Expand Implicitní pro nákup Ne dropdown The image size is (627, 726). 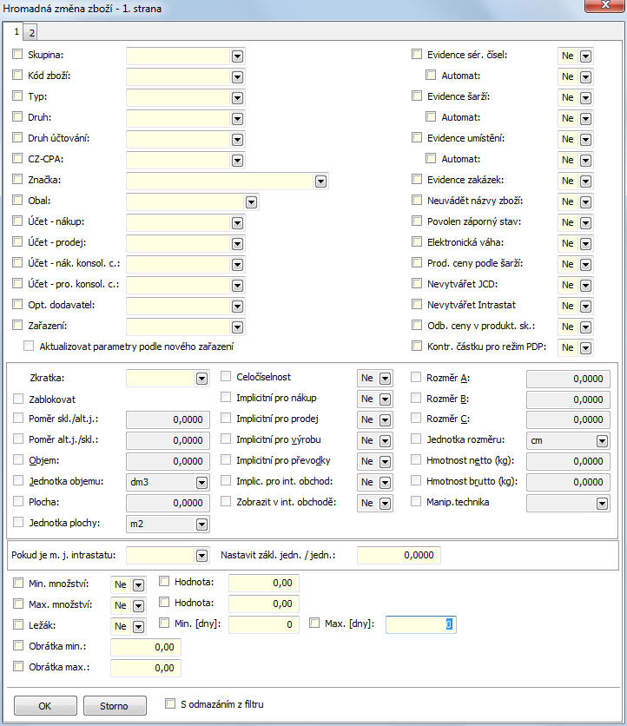click(x=385, y=399)
